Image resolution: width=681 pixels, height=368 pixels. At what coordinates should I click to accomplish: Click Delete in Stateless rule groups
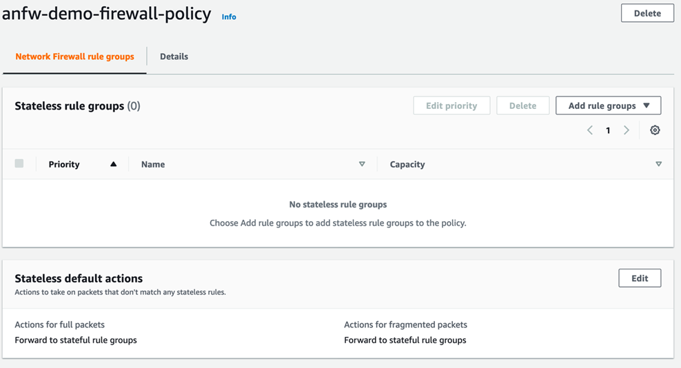click(x=522, y=105)
